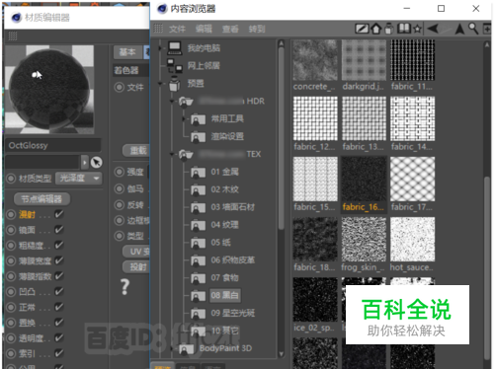Click the 重载 button in shader panel
The height and width of the screenshot is (369, 494).
click(136, 151)
